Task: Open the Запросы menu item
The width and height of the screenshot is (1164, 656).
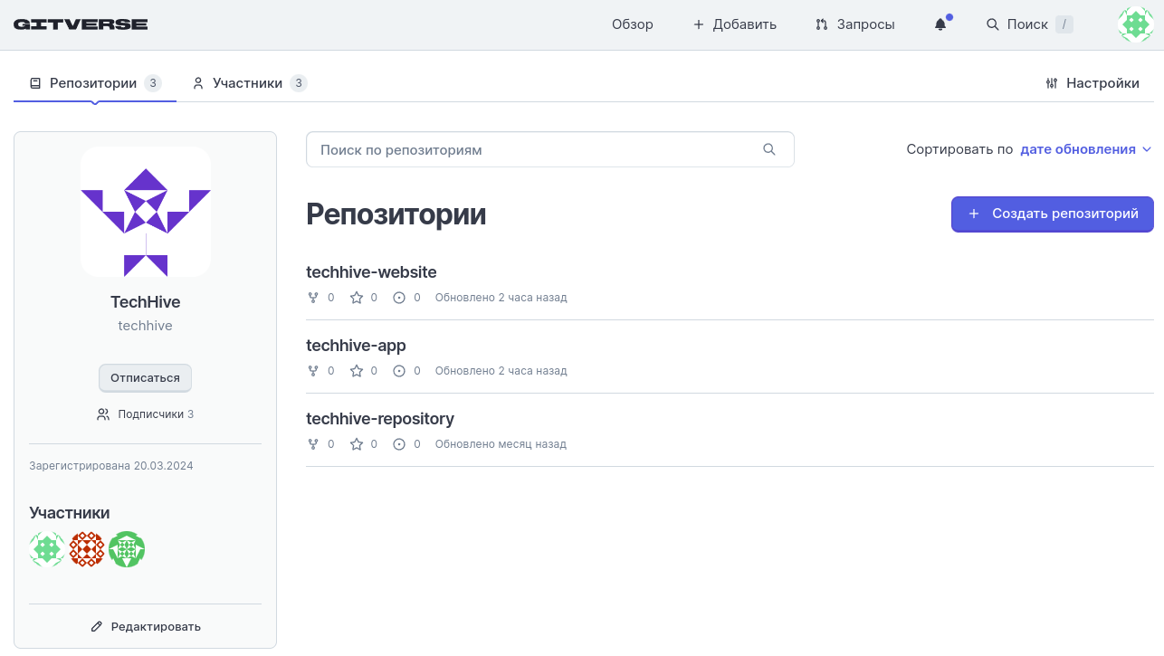Action: tap(854, 24)
